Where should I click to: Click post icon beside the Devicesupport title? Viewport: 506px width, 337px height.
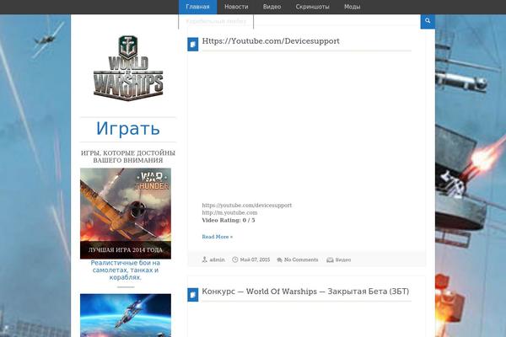193,45
